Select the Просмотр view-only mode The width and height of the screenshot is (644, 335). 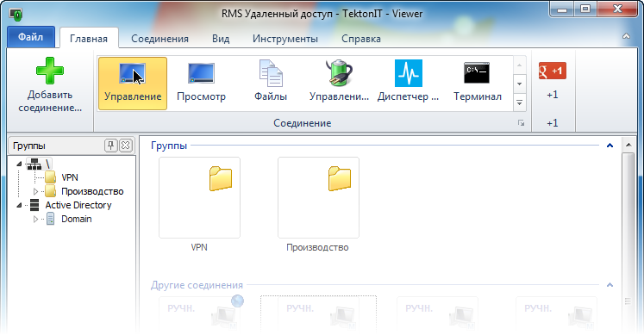coord(201,84)
